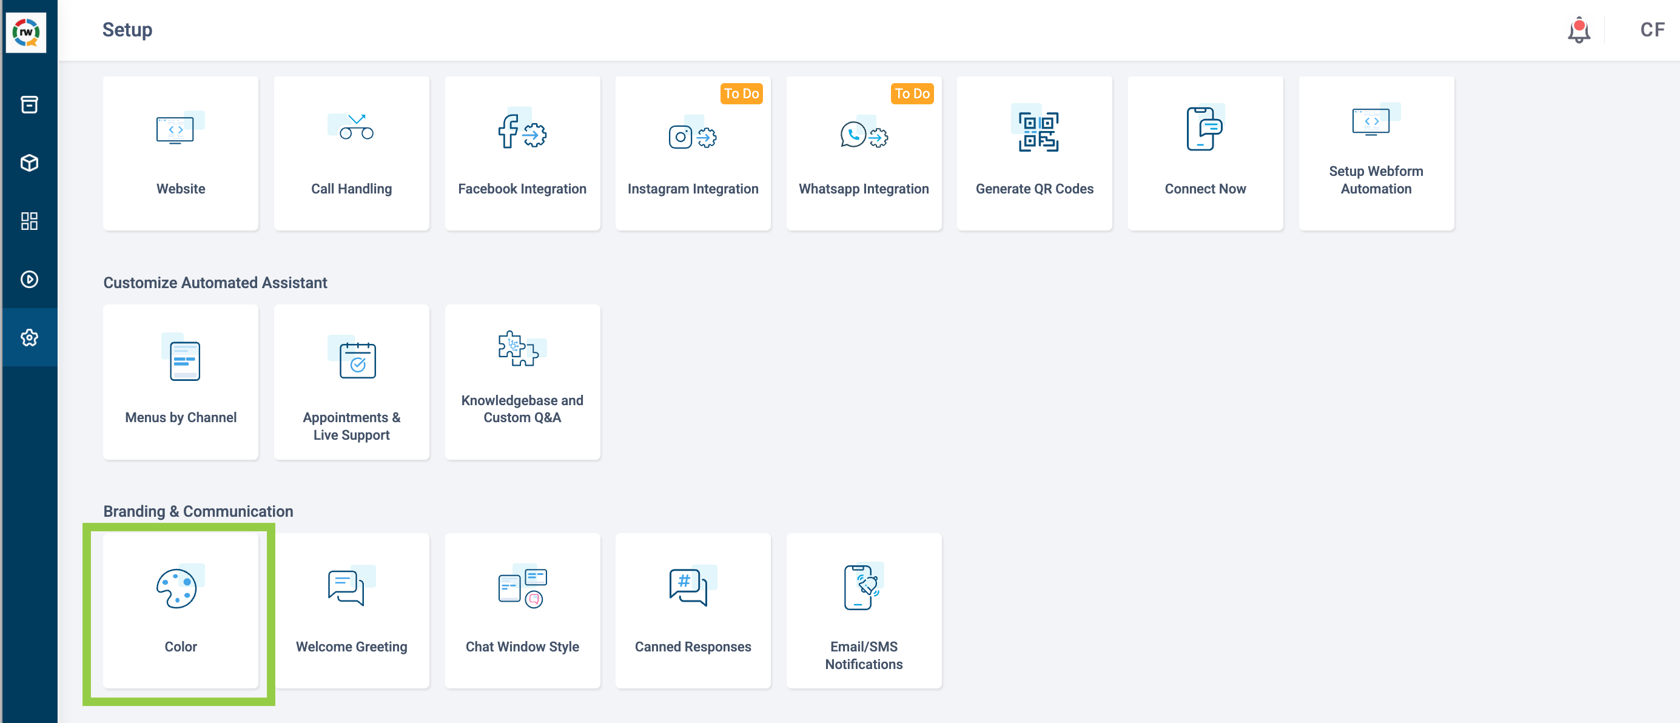Open the Appointments & Live Support tile
1680x723 pixels.
(352, 382)
